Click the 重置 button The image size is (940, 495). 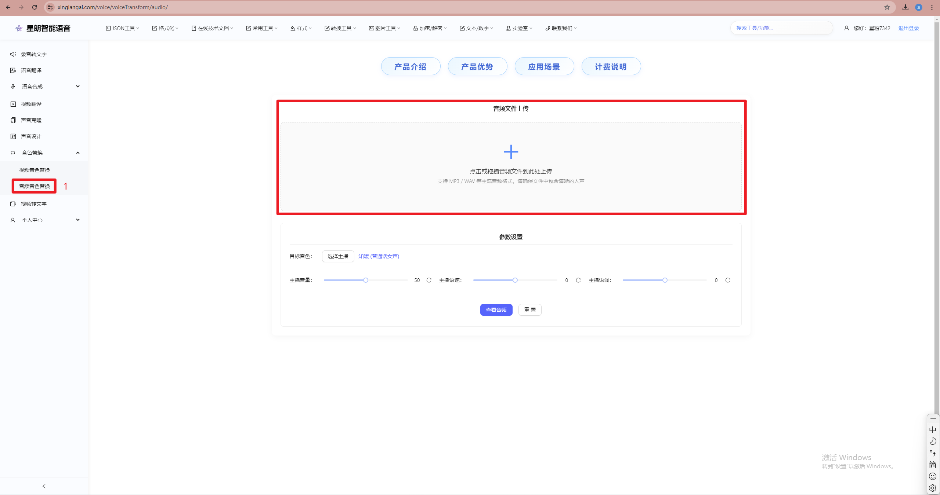pos(530,310)
